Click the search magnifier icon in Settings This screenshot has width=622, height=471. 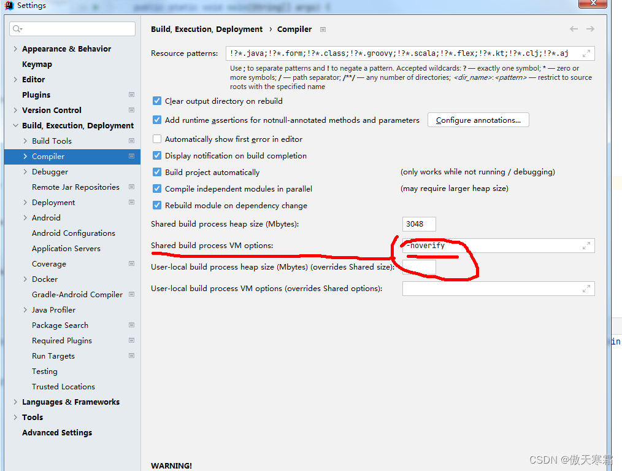click(x=17, y=29)
